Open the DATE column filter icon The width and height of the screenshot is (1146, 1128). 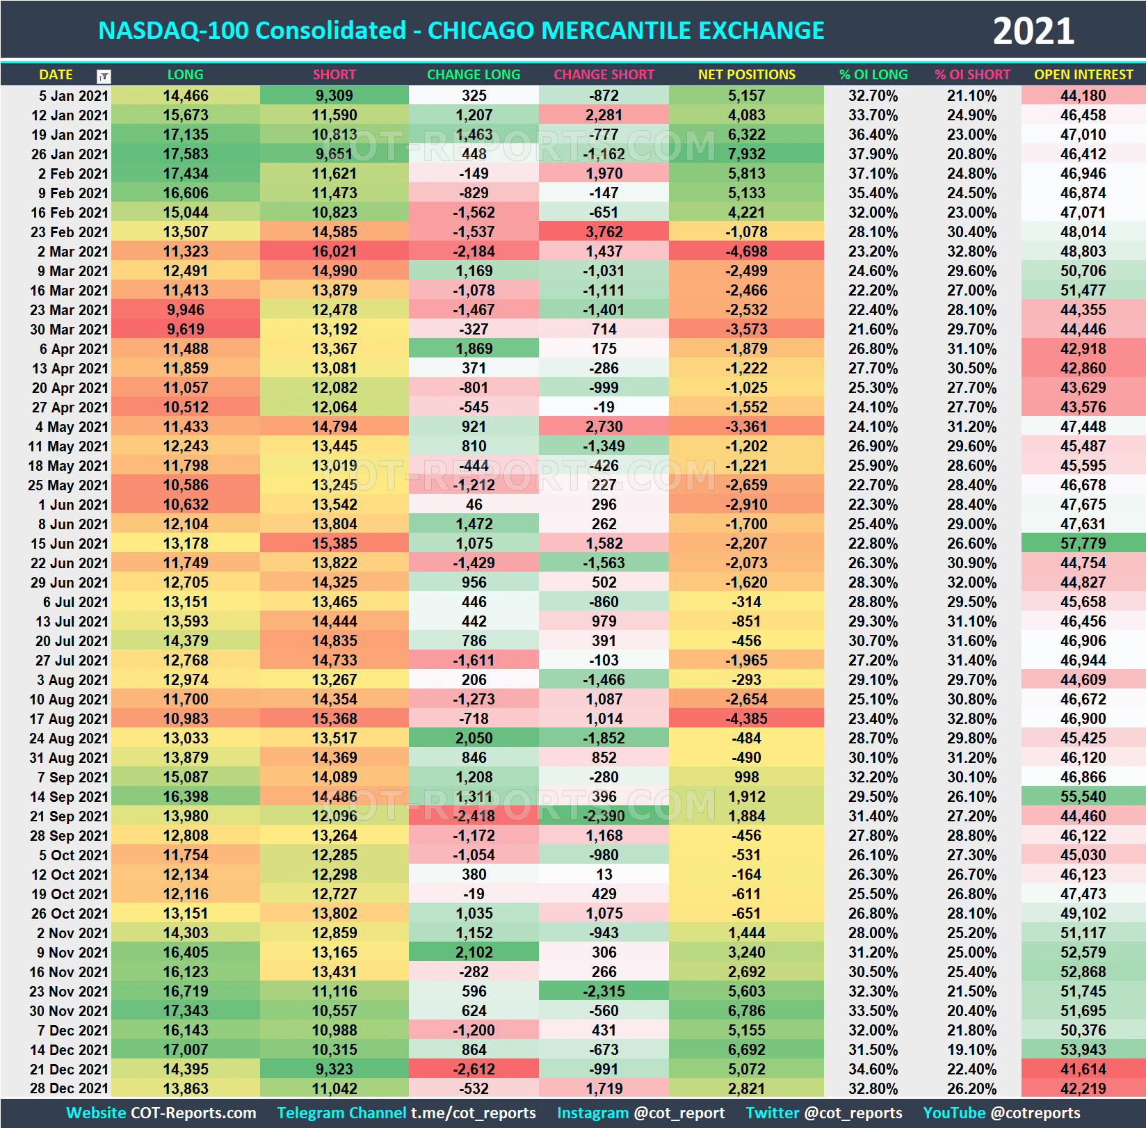[x=103, y=74]
